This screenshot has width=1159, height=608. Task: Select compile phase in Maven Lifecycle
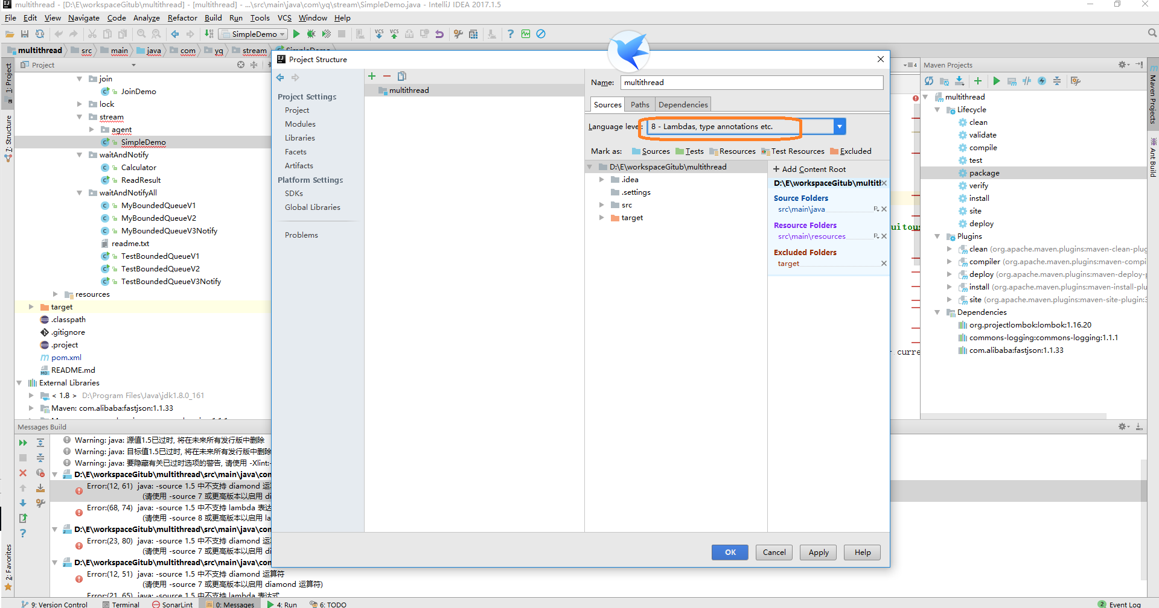pyautogui.click(x=983, y=148)
